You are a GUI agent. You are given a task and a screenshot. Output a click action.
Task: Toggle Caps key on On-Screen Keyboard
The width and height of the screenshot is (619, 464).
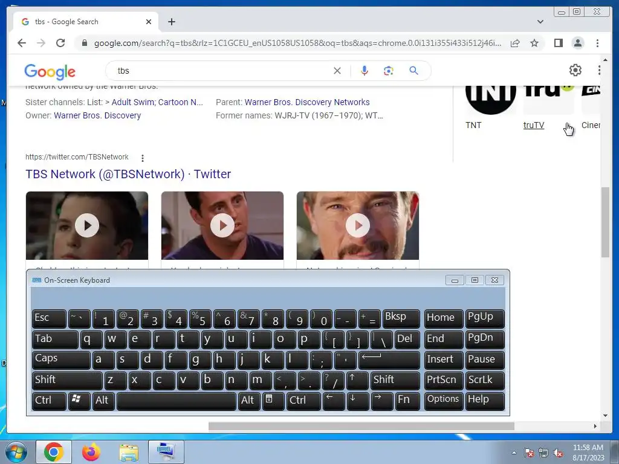[61, 359]
